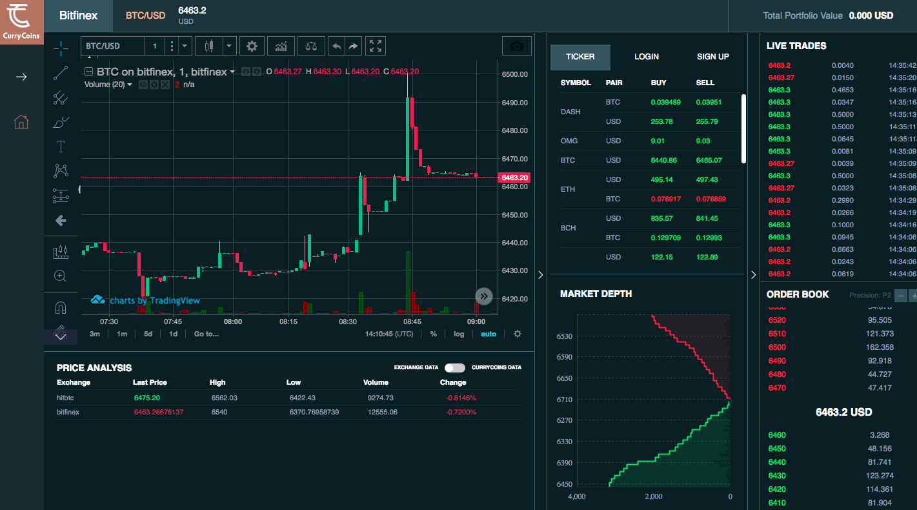Take a chart snapshot with the camera icon
This screenshot has height=510, width=917.
(516, 45)
